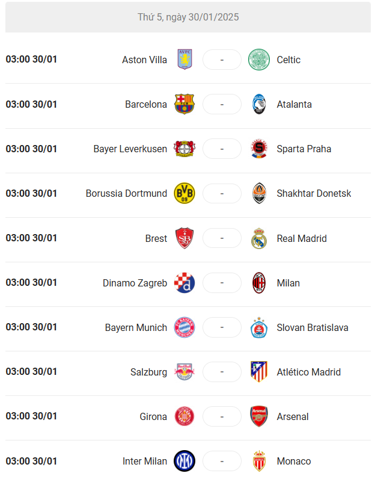
Task: Click the Milan team name link
Action: coord(288,283)
